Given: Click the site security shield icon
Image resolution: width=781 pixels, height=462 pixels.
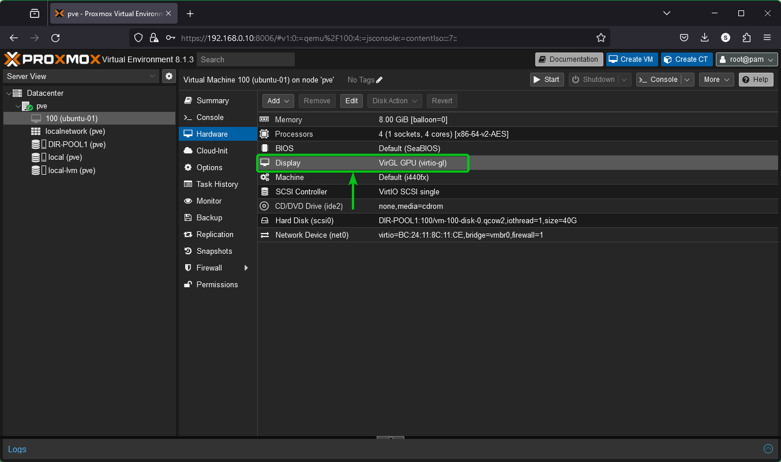Looking at the screenshot, I should tap(138, 37).
